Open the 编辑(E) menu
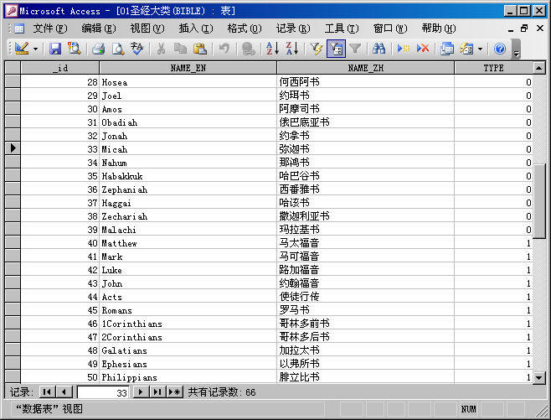The width and height of the screenshot is (551, 420). tap(99, 29)
